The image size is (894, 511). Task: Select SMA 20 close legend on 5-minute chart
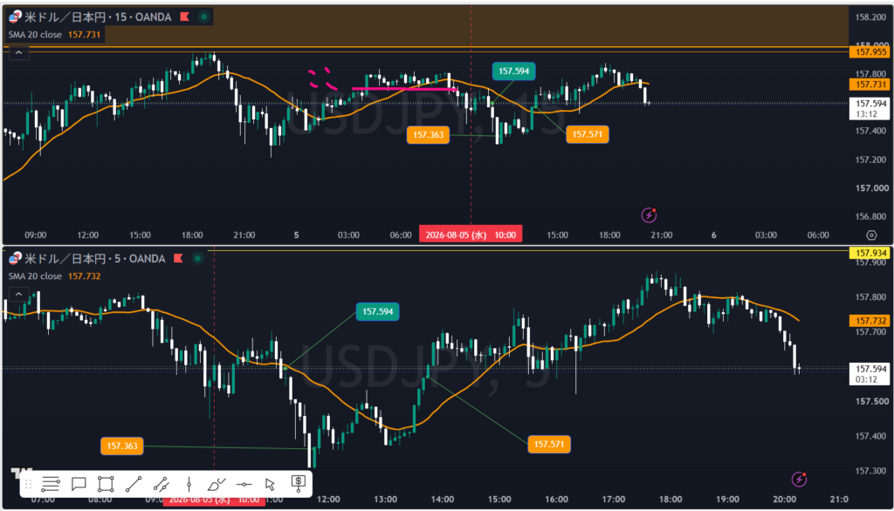click(x=35, y=276)
